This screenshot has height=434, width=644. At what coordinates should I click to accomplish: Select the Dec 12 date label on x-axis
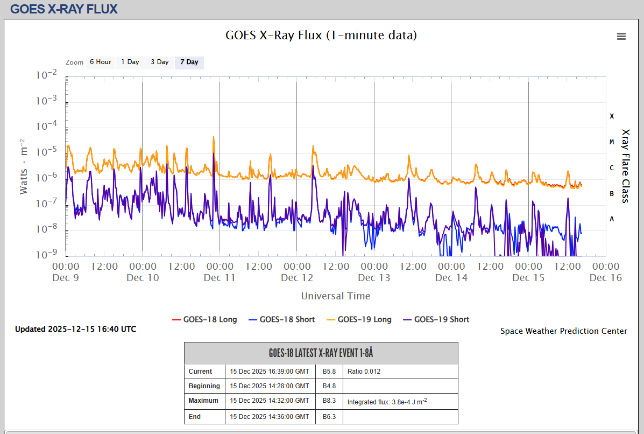click(x=297, y=278)
